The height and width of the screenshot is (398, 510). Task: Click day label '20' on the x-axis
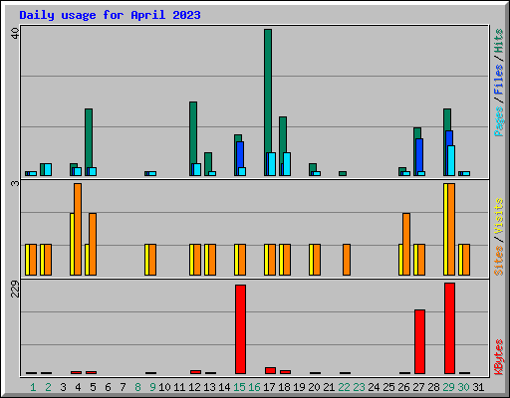[314, 387]
